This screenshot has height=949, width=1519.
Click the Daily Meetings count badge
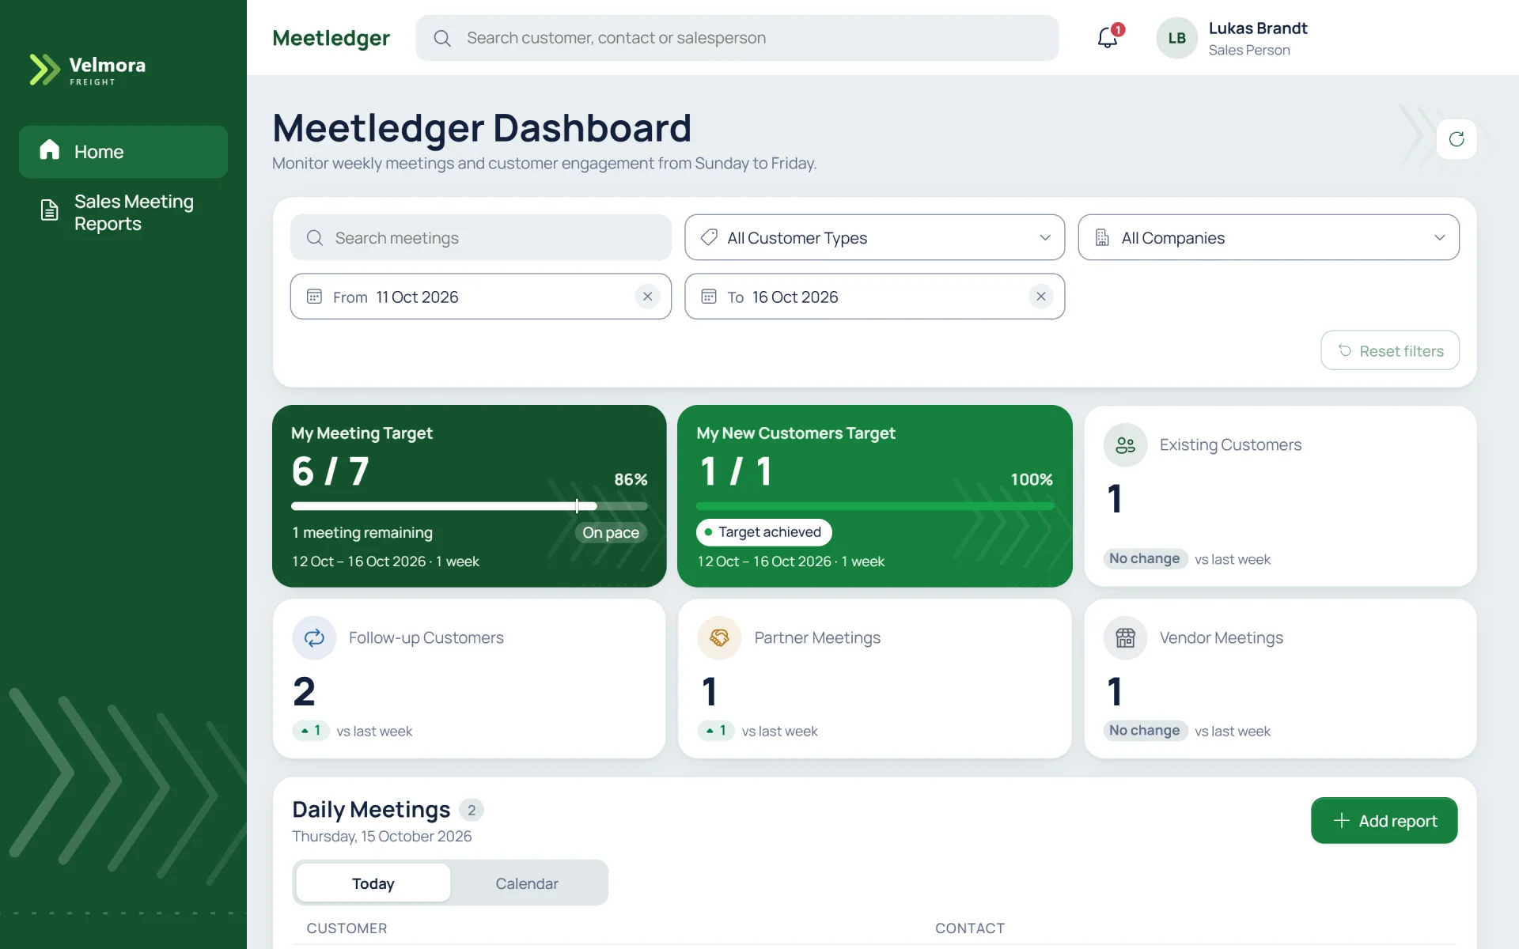(472, 810)
